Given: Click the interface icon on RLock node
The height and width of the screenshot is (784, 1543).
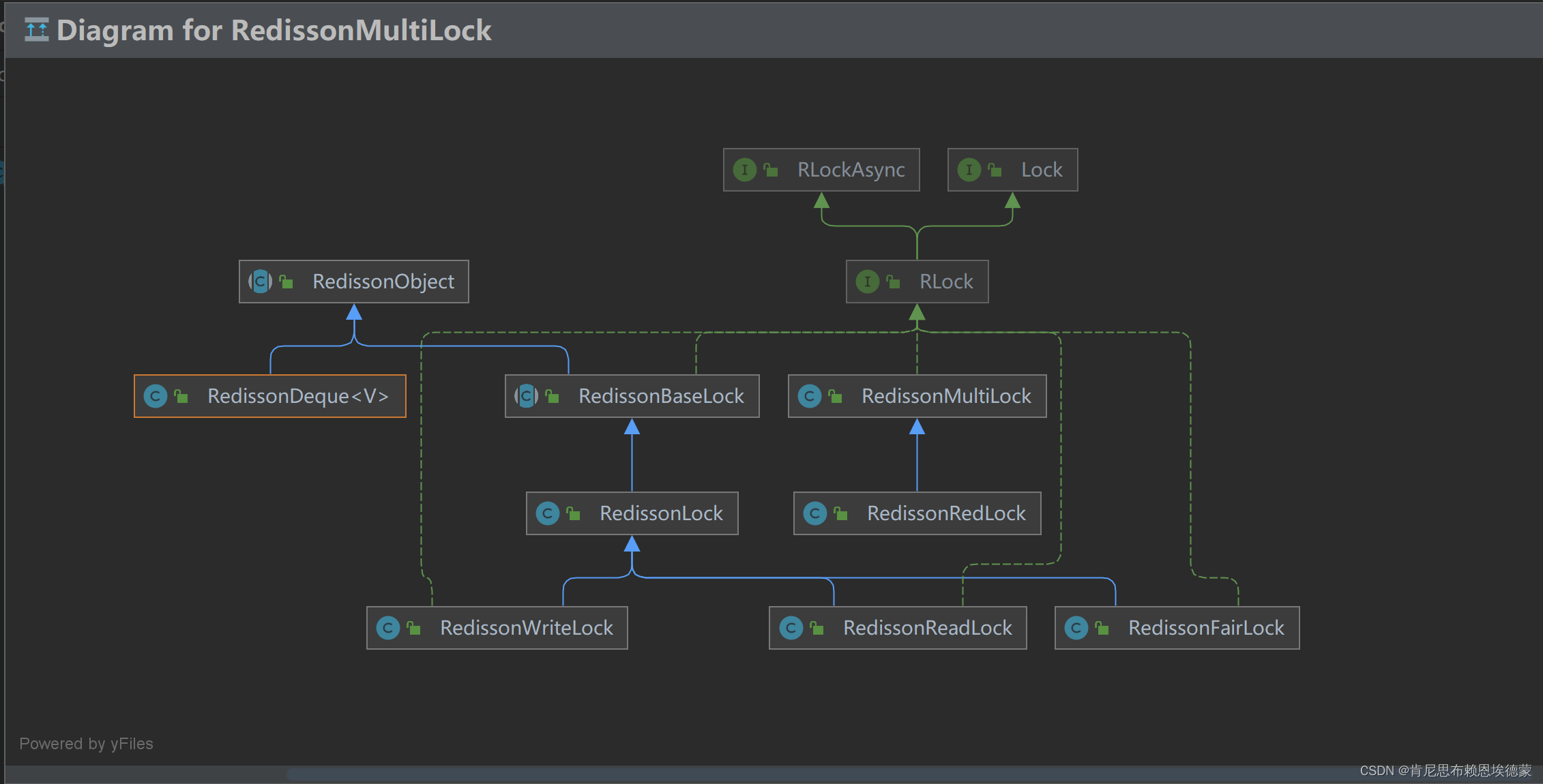Looking at the screenshot, I should click(868, 282).
